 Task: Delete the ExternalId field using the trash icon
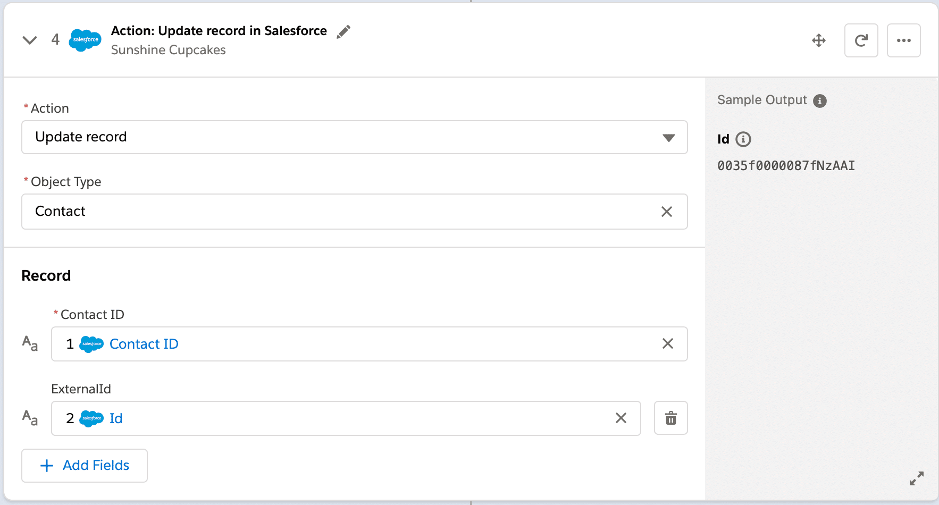point(670,418)
